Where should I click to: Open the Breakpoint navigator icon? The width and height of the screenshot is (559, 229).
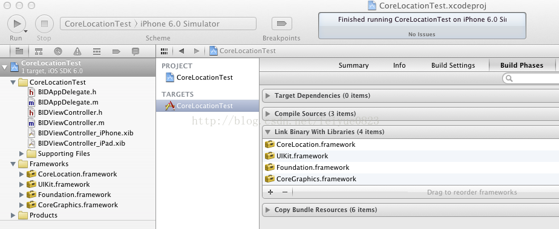click(116, 51)
